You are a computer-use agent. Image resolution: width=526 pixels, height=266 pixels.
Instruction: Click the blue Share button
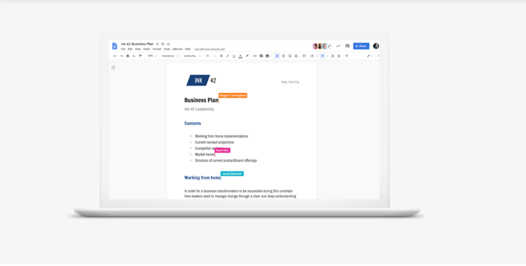point(361,46)
